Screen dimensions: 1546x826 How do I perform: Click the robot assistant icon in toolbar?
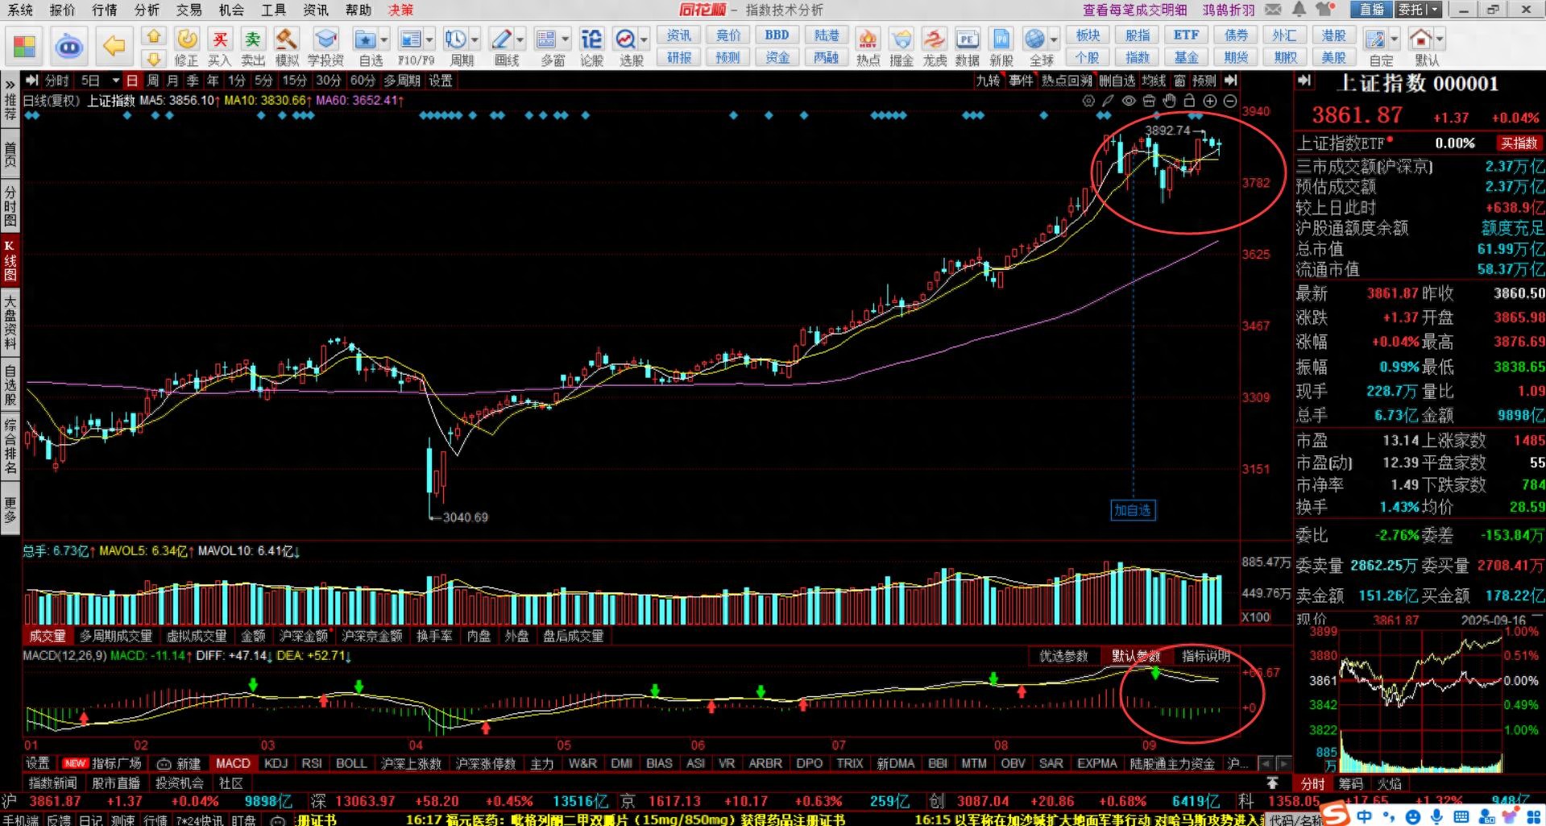point(69,47)
